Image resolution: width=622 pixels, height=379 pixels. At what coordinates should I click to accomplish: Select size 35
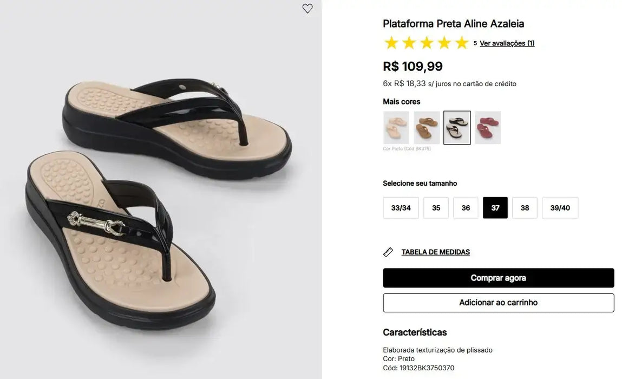[x=436, y=208]
